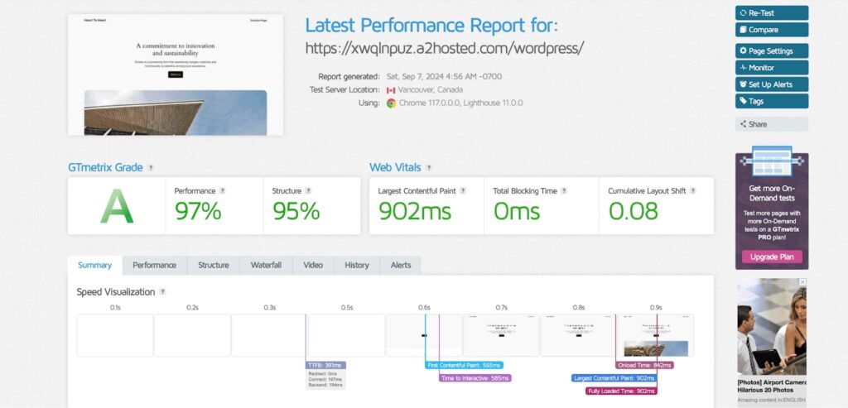Screen dimensions: 848x408
Task: Click the Get more On-Demand tests heading
Action: click(772, 194)
